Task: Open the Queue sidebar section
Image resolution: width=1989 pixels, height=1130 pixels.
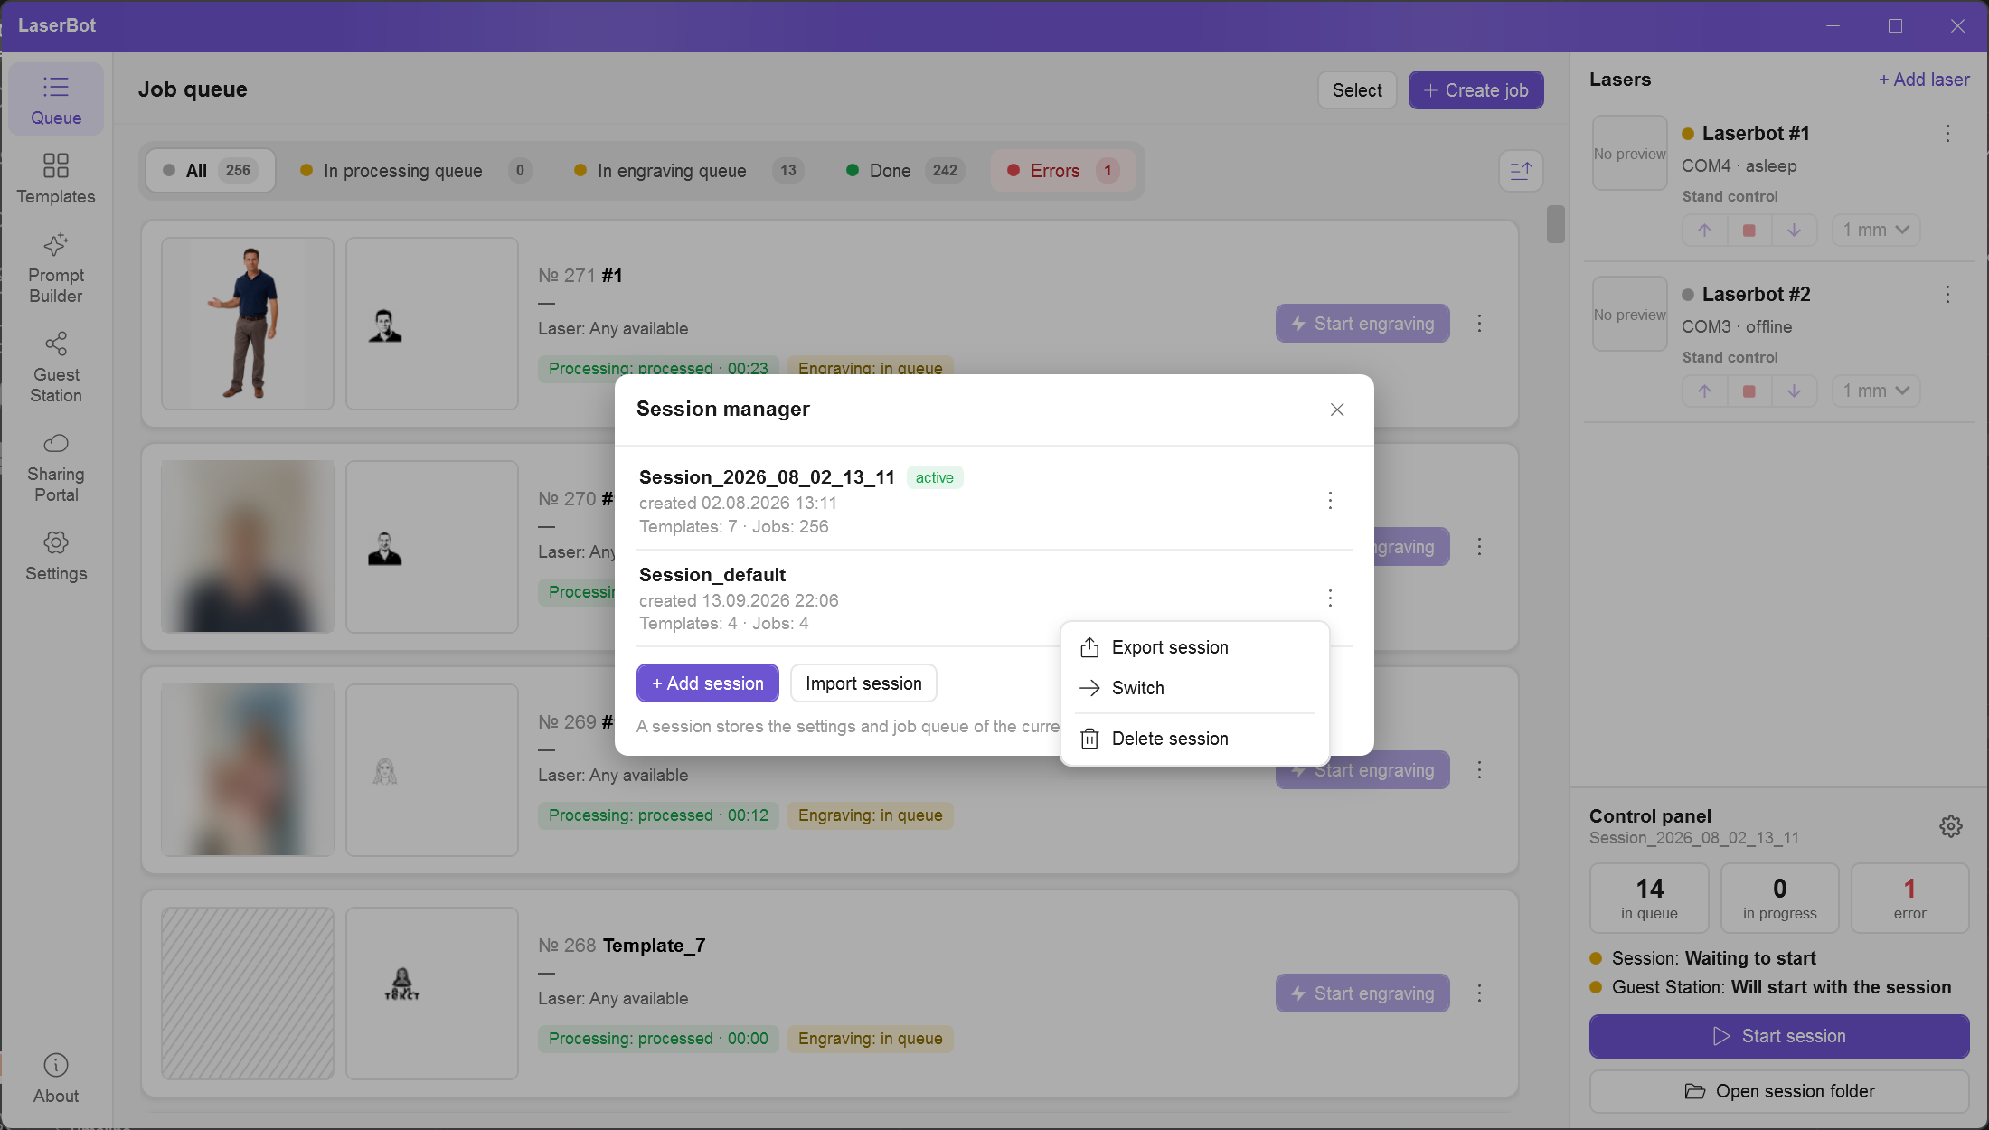Action: [x=56, y=99]
